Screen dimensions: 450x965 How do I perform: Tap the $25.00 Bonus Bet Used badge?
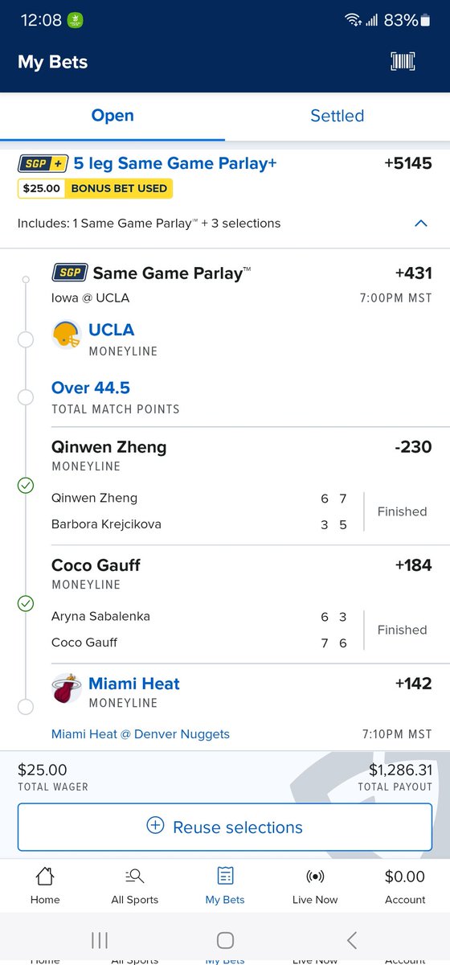[95, 188]
